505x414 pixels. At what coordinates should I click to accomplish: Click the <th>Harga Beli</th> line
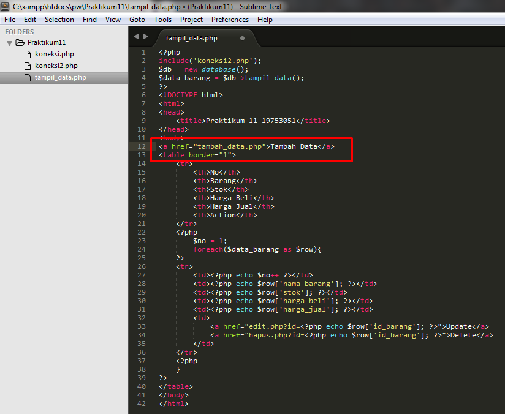click(x=234, y=198)
